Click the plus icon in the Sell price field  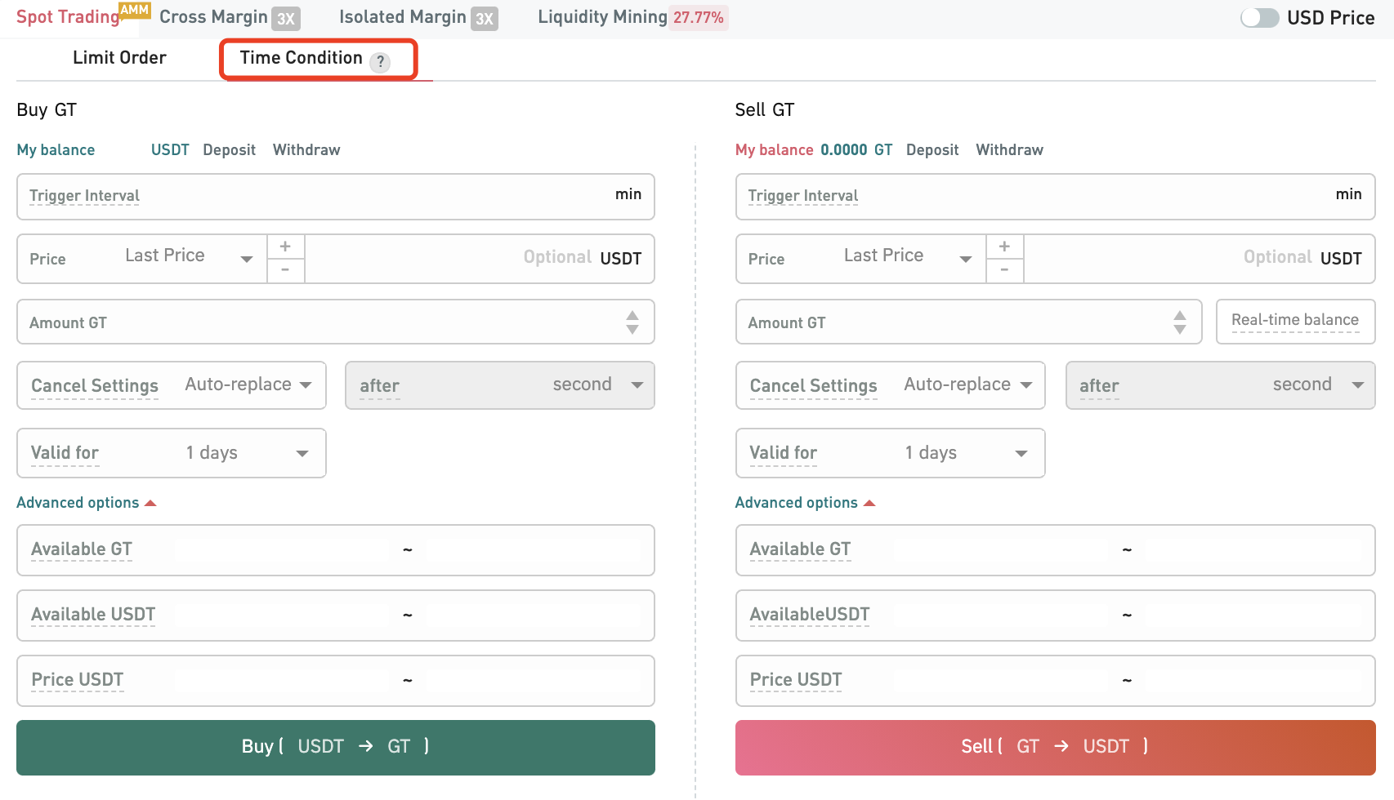pyautogui.click(x=1004, y=247)
